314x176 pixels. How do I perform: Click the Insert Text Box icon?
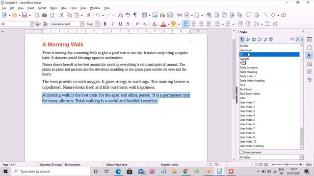[170, 15]
